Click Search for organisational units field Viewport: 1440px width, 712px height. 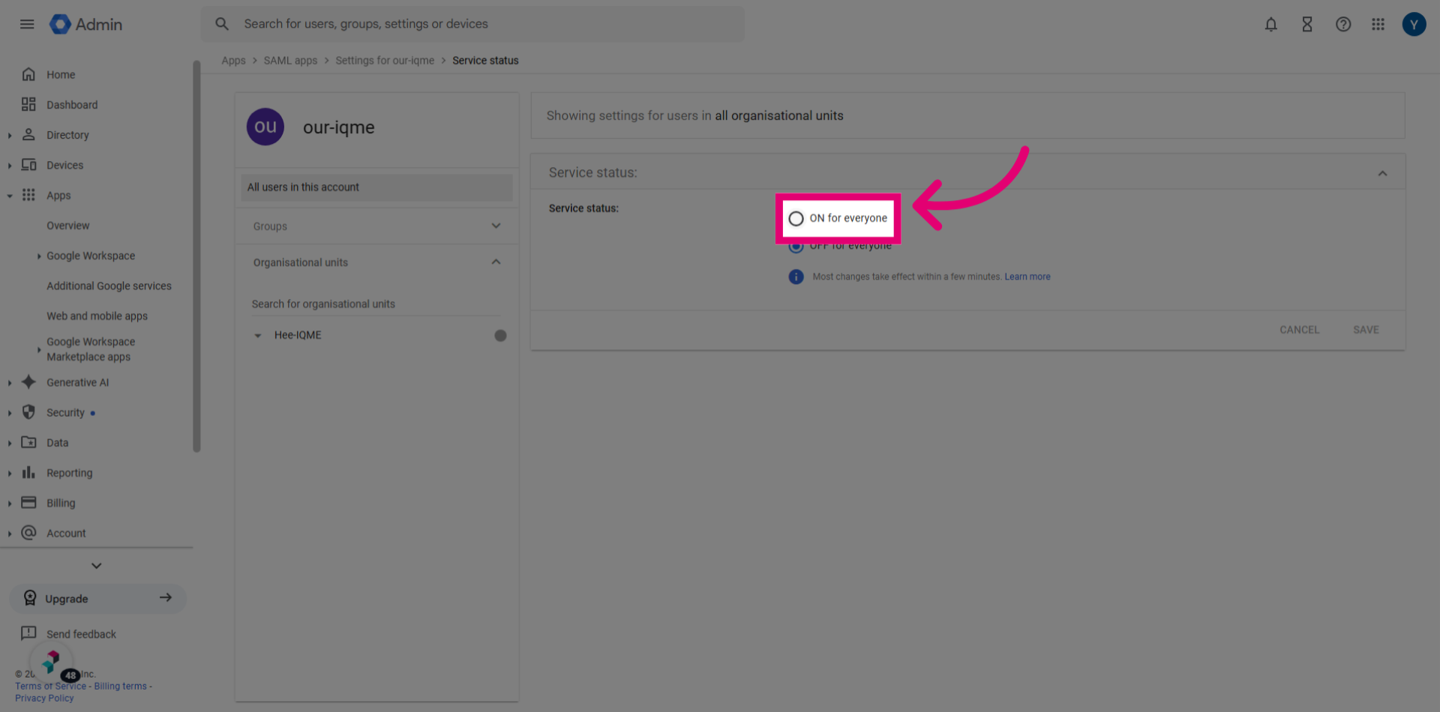pyautogui.click(x=376, y=304)
